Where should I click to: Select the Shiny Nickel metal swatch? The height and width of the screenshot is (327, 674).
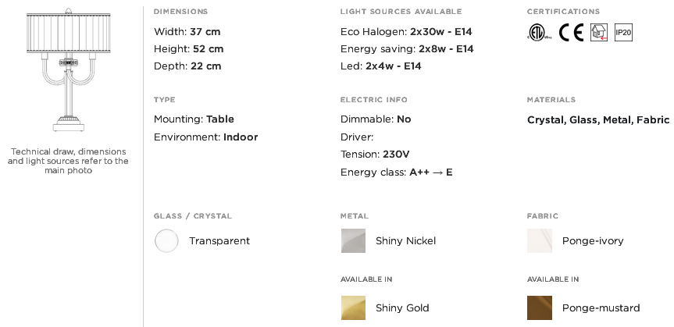click(353, 240)
